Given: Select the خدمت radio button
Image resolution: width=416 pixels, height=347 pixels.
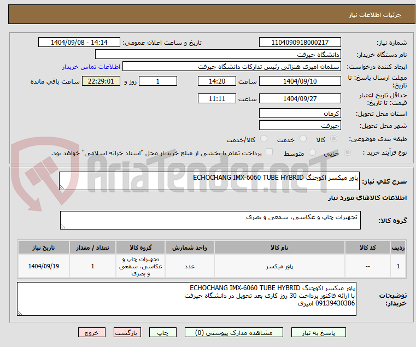Looking at the screenshot, I should click(303, 139).
